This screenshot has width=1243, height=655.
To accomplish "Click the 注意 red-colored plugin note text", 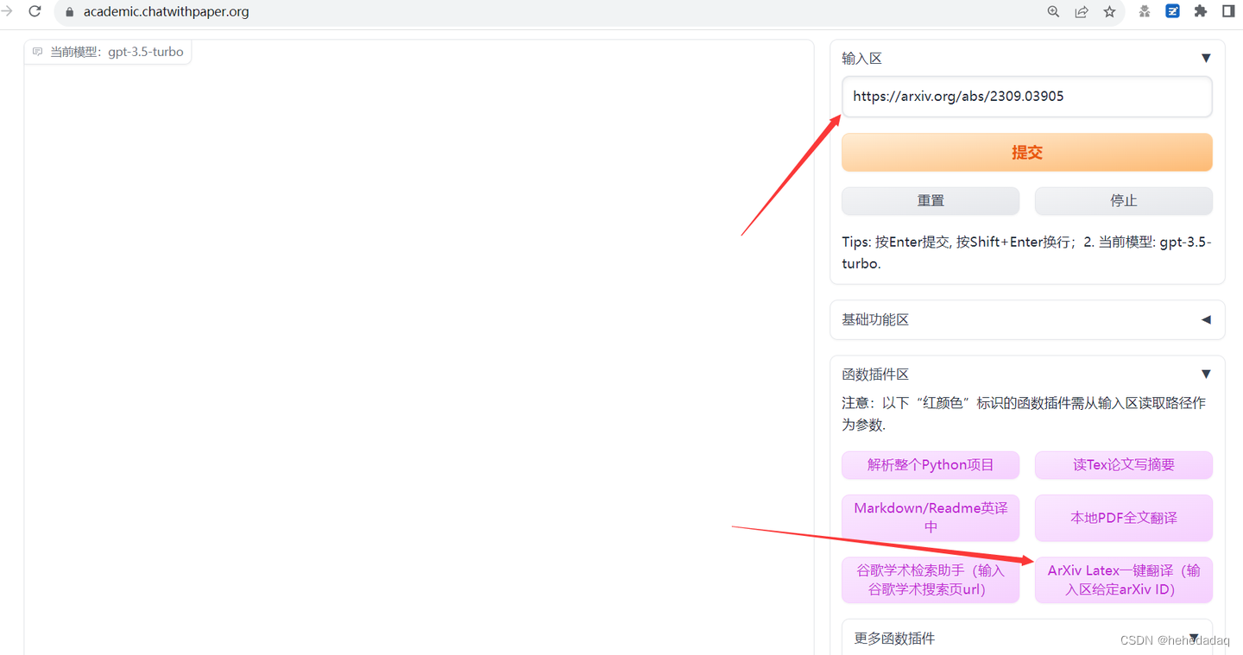I will 1024,414.
